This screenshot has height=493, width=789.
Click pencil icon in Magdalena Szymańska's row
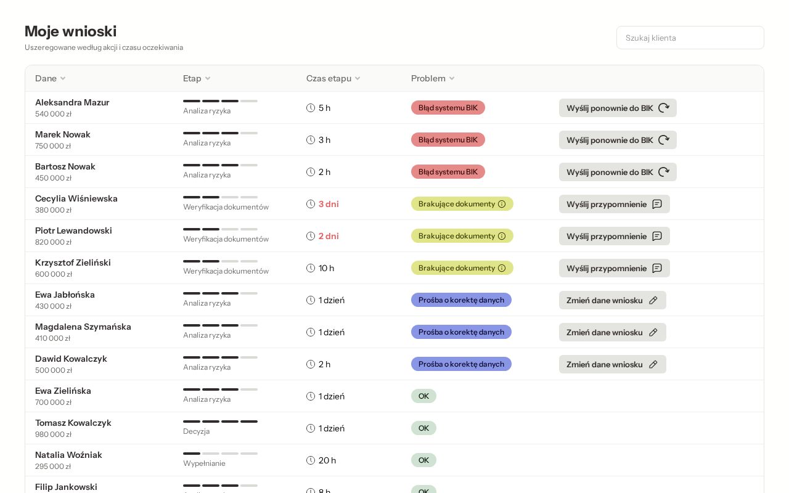(653, 332)
